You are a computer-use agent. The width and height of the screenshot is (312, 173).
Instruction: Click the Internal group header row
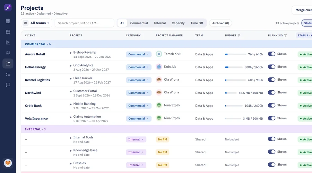pyautogui.click(x=166, y=129)
